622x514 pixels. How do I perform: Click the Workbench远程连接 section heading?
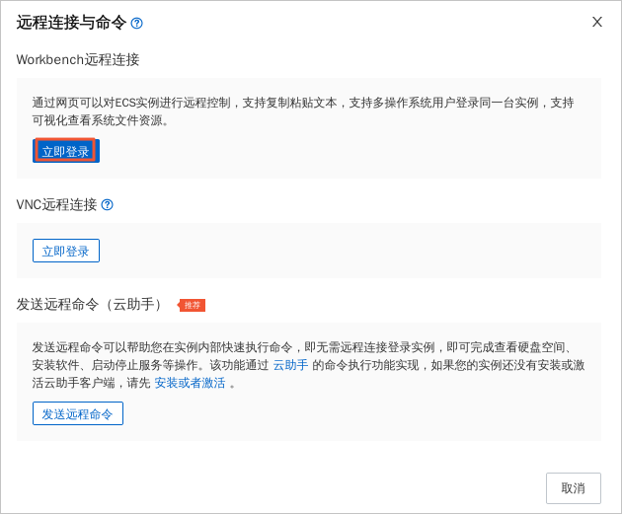(78, 59)
